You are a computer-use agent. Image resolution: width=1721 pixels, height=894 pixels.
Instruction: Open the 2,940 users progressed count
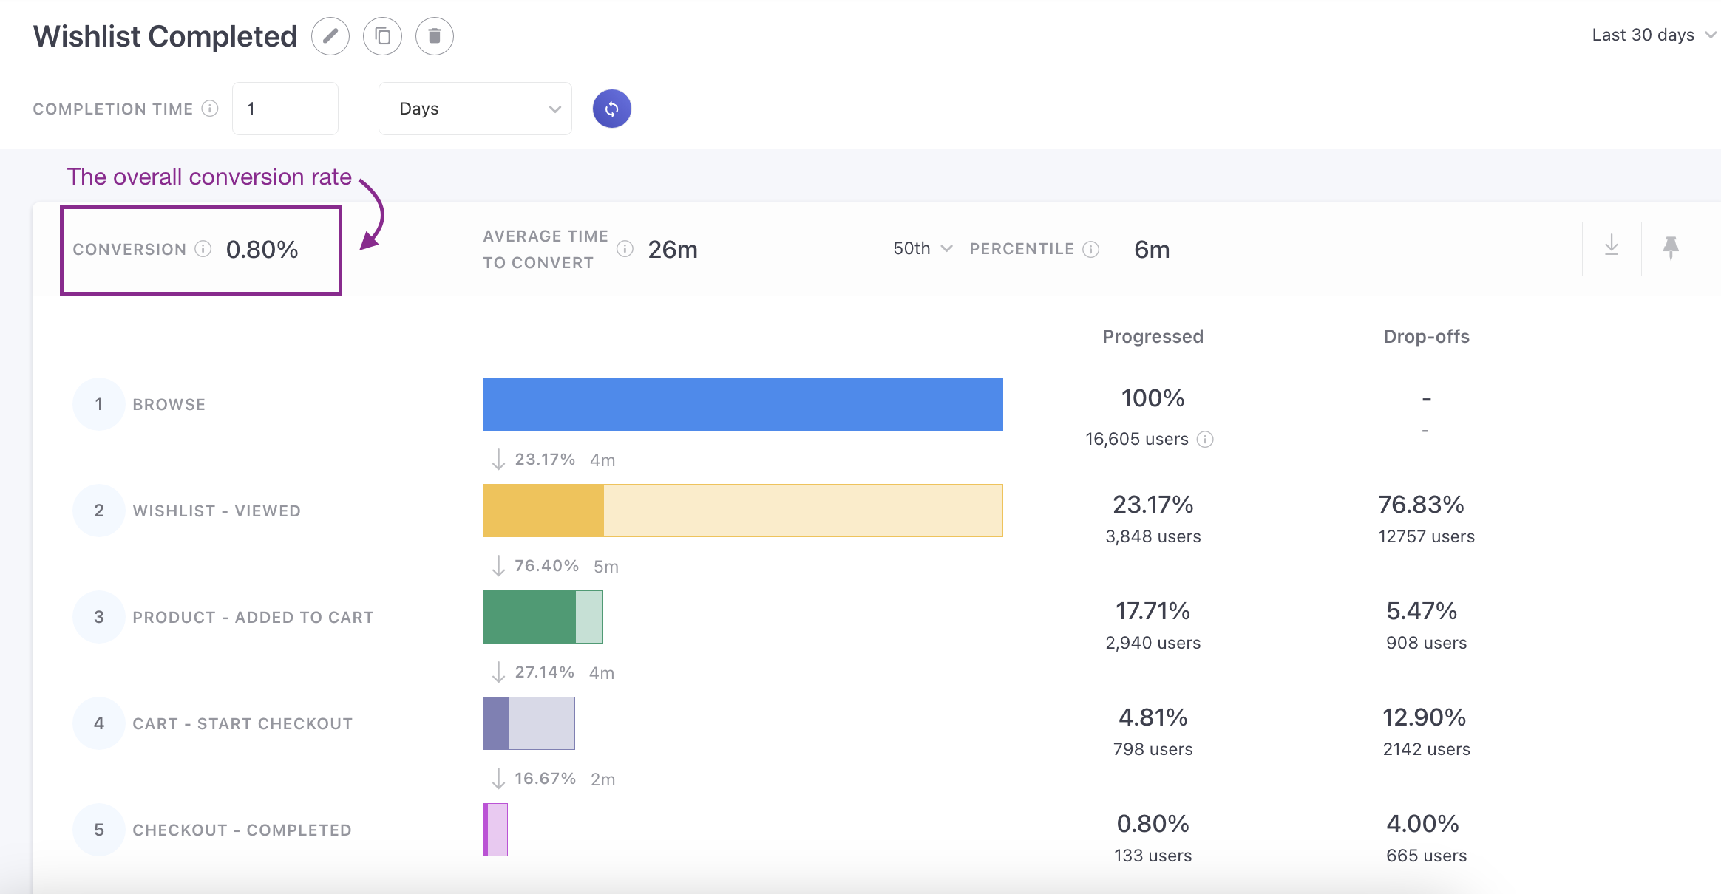click(x=1153, y=643)
